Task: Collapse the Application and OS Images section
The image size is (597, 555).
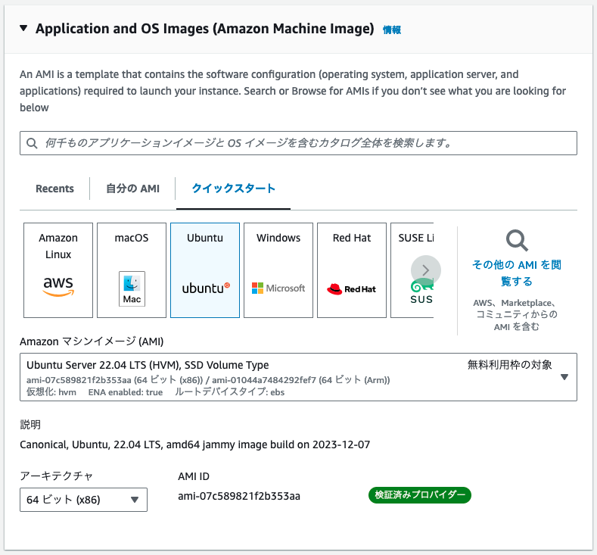Action: pos(23,28)
